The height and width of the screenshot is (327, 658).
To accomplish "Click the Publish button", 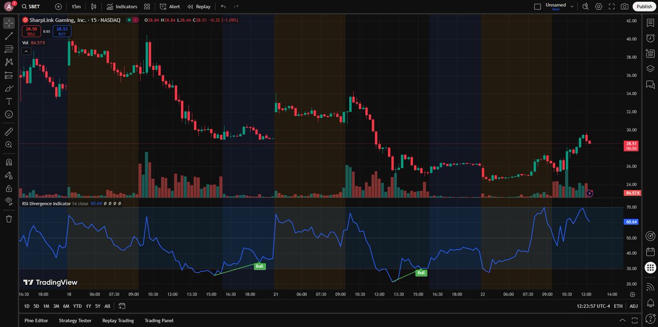I will [x=644, y=7].
